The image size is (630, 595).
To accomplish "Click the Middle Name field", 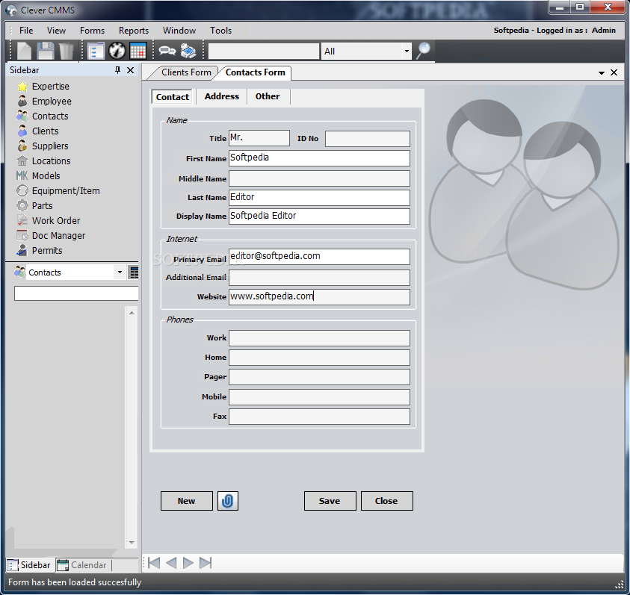I will (319, 178).
